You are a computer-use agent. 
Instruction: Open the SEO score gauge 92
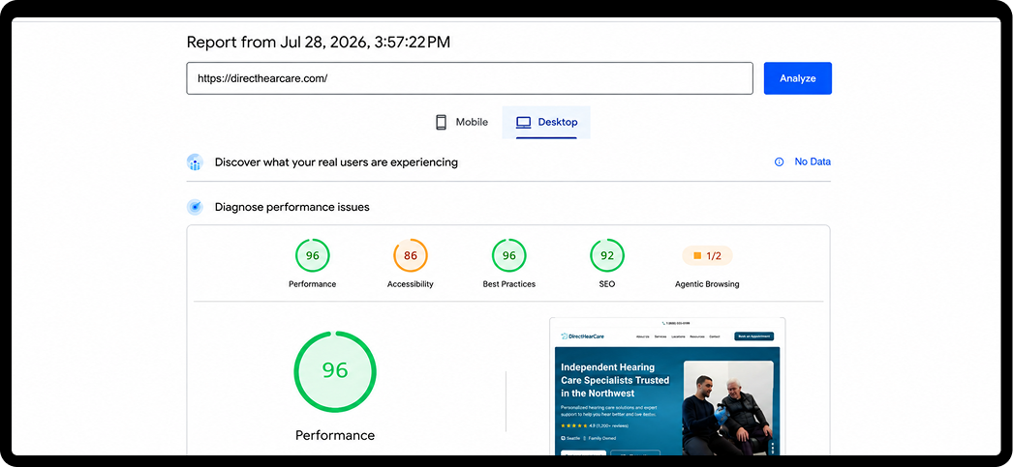click(x=607, y=255)
